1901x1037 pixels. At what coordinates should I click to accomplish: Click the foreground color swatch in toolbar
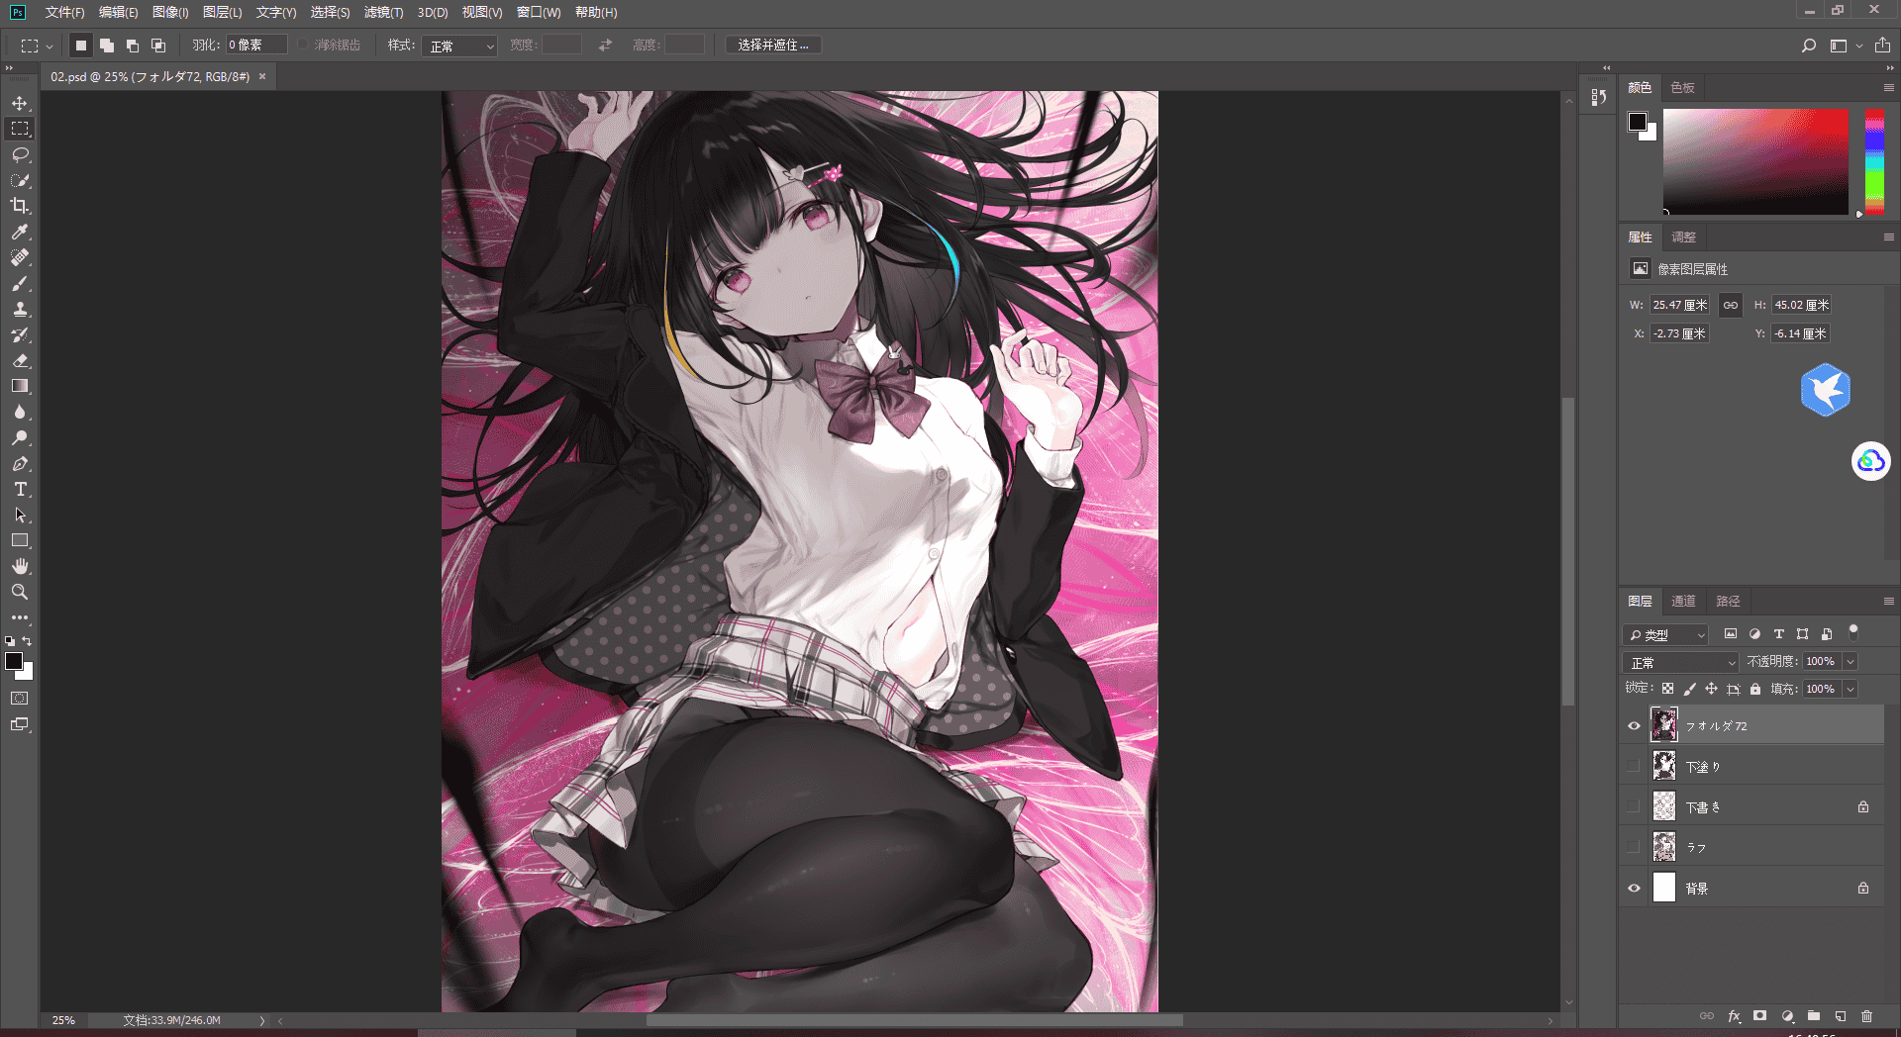[14, 661]
